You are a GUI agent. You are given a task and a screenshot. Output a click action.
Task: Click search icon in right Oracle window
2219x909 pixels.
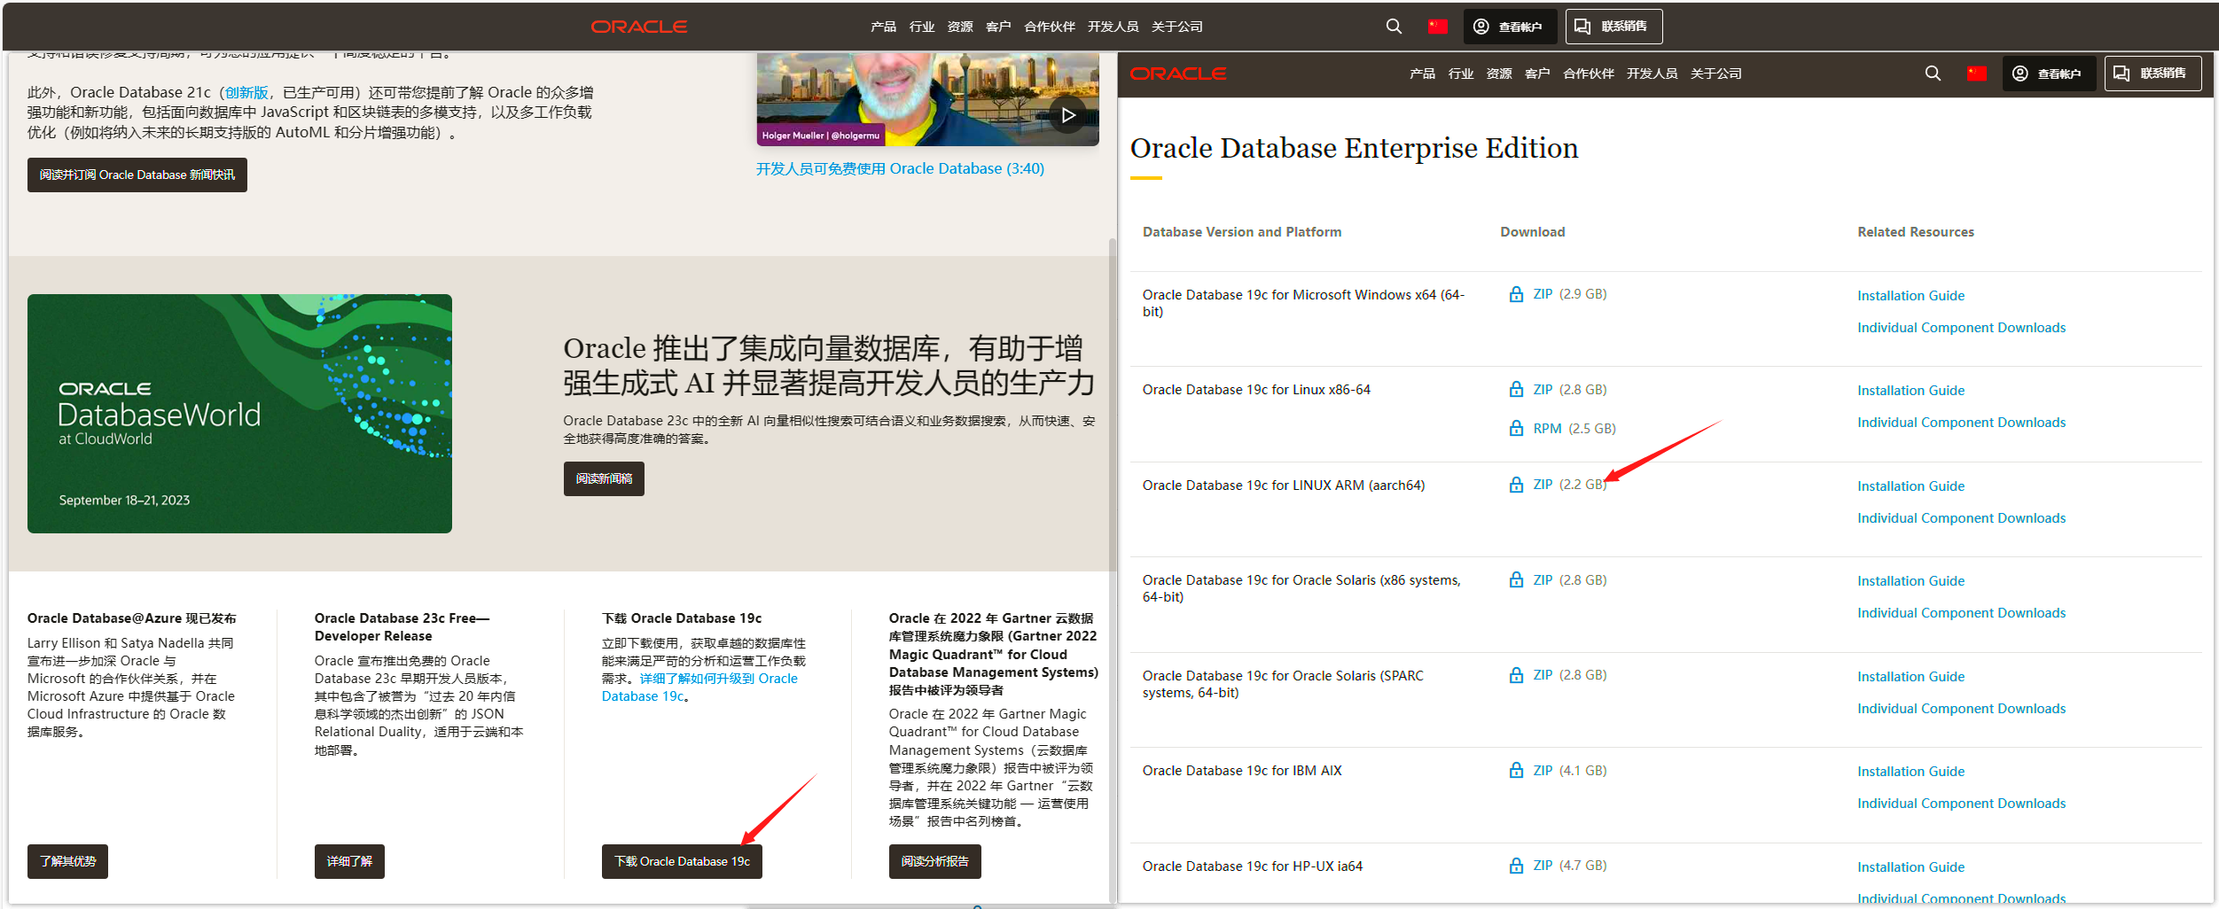1933,74
